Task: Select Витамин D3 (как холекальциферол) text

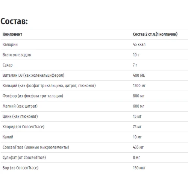Action: coord(33,75)
